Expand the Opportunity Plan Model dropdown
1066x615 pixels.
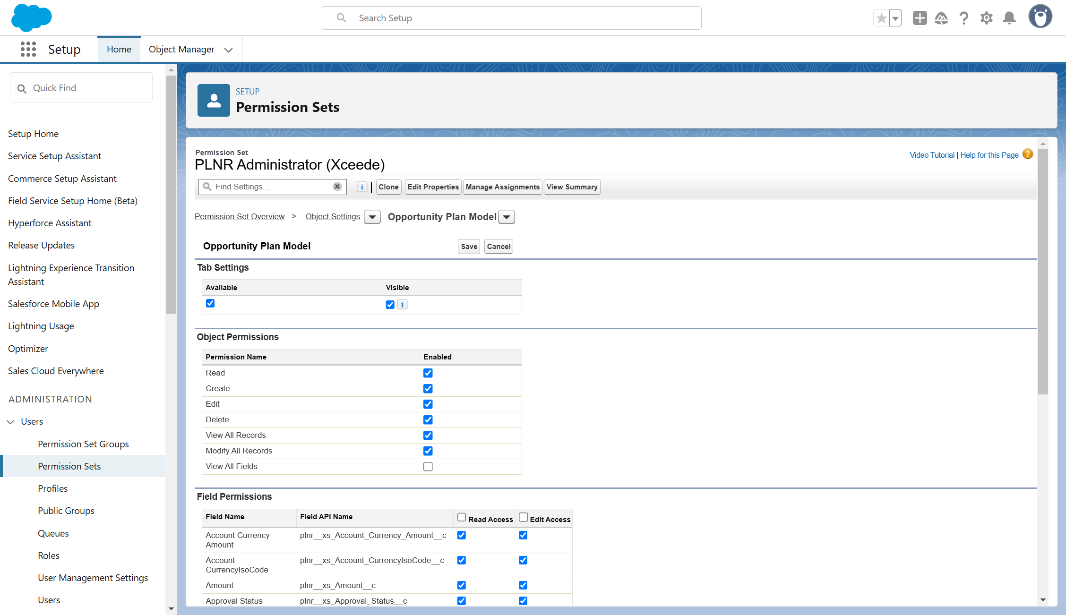(507, 217)
